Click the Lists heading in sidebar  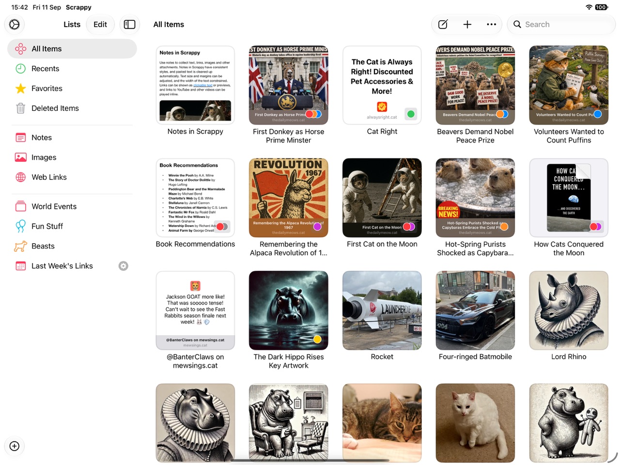coord(72,24)
